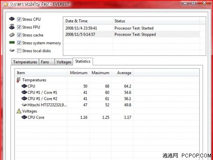213x160 pixels.
Task: Uncheck the Stress system memory checkbox
Action: click(x=19, y=43)
